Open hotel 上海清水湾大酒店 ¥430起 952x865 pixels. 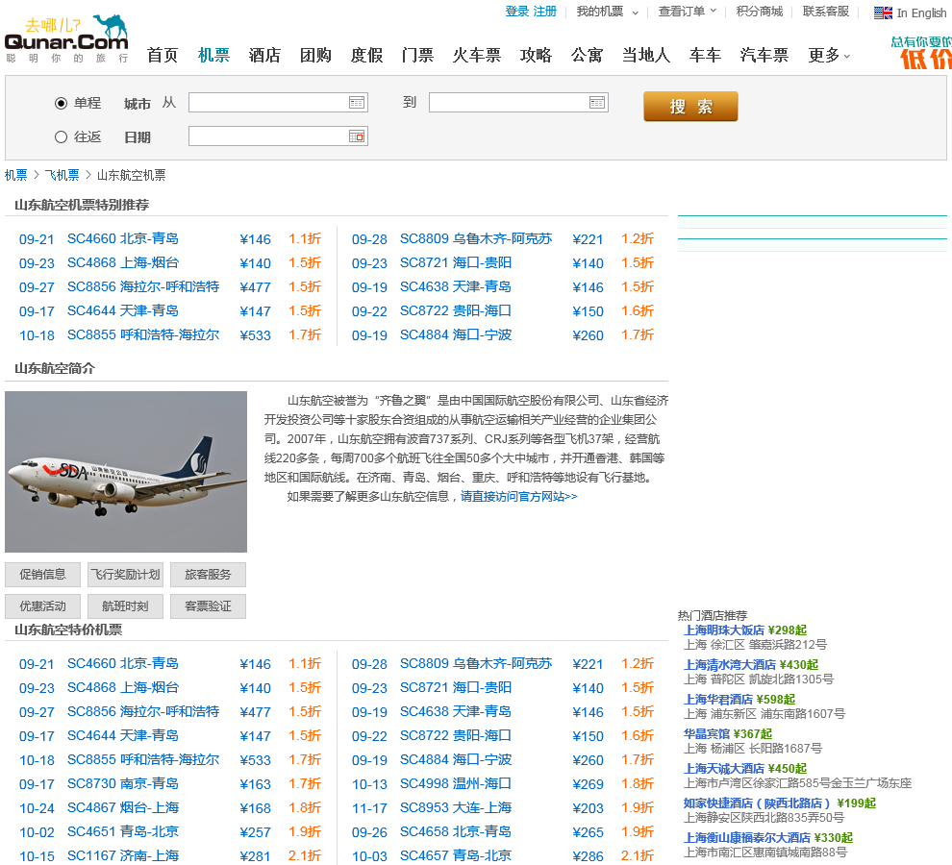751,665
